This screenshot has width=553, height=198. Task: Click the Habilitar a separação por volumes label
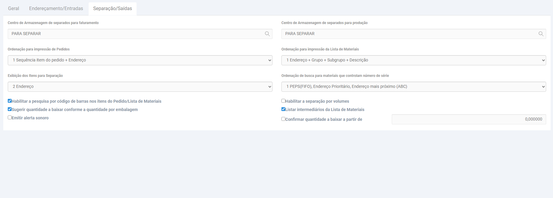(317, 101)
